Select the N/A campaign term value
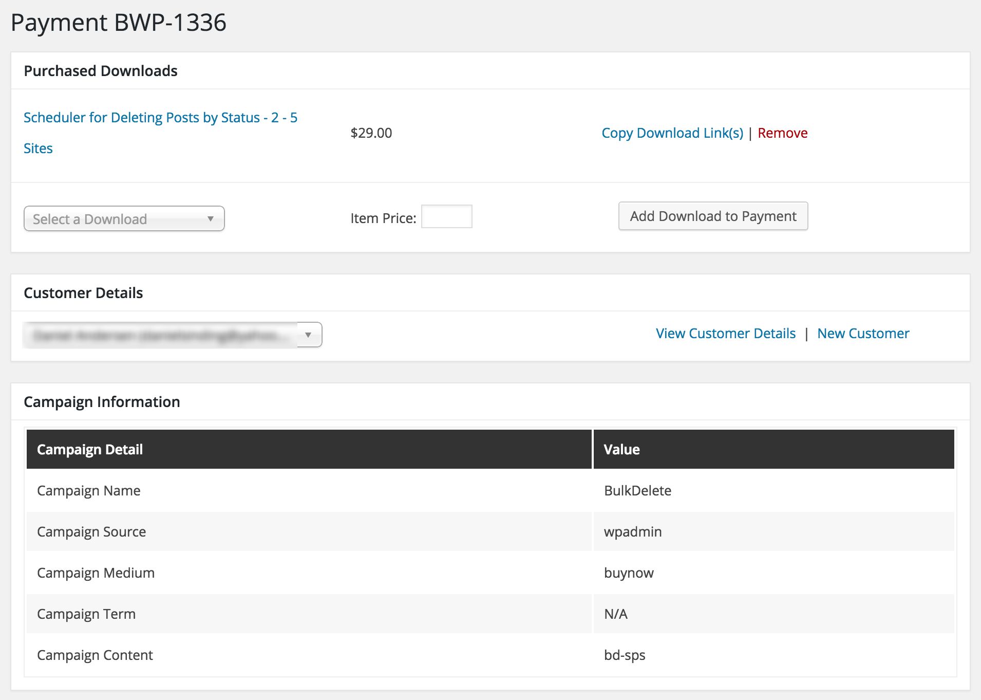This screenshot has height=700, width=981. click(615, 614)
